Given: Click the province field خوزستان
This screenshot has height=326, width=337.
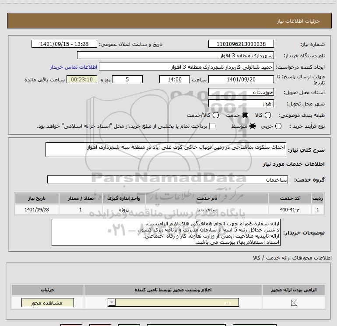Looking at the screenshot, I should [241, 92].
